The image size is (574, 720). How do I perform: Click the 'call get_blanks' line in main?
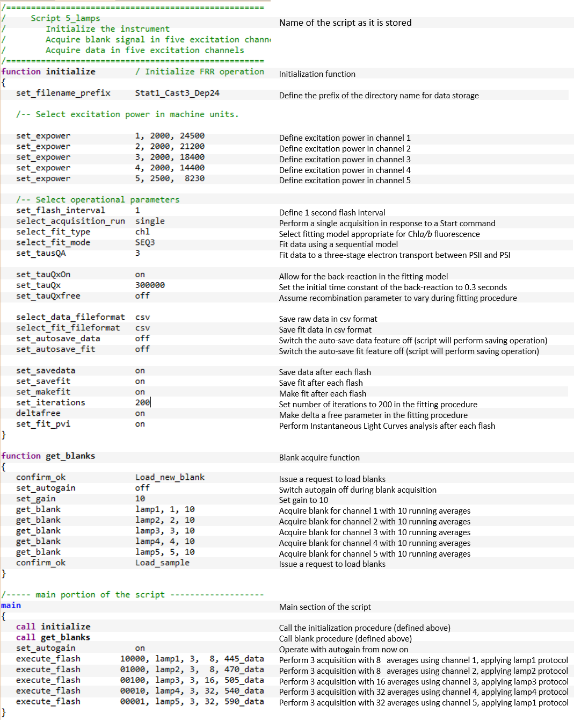click(x=53, y=637)
